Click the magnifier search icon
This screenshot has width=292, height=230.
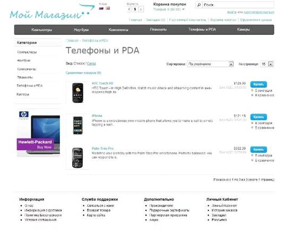[199, 5]
